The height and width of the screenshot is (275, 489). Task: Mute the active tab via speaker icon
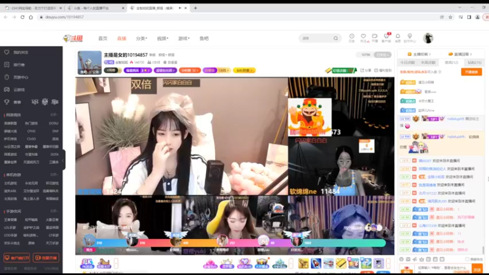click(x=180, y=8)
